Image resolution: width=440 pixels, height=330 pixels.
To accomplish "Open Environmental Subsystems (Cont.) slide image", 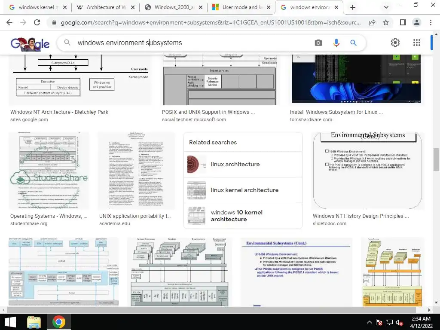I will tap(368, 171).
